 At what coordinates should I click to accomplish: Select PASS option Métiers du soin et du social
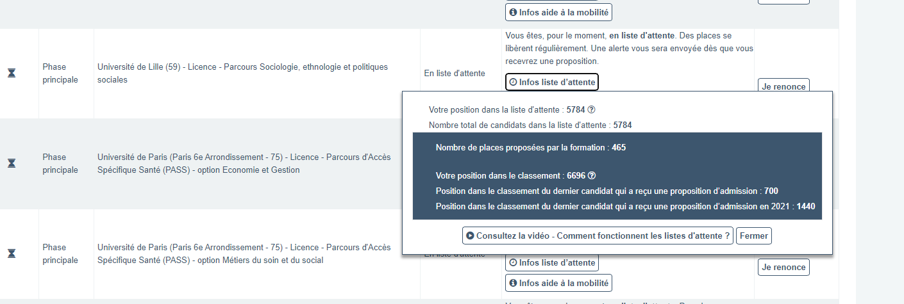[244, 253]
